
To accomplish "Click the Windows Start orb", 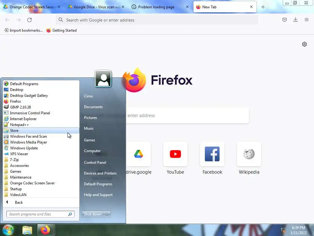I will pyautogui.click(x=8, y=230).
